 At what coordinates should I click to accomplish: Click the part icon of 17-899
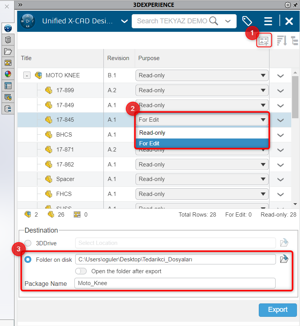coord(49,90)
